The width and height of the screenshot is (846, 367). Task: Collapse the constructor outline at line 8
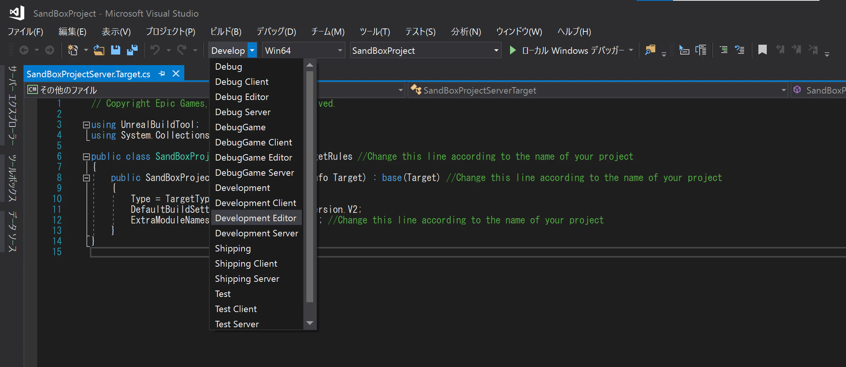coord(86,178)
